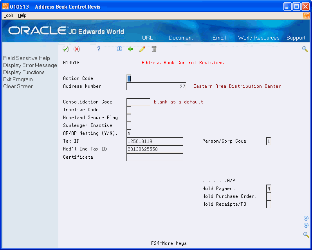Click the Address Number field
The image size is (312, 250).
click(x=156, y=86)
